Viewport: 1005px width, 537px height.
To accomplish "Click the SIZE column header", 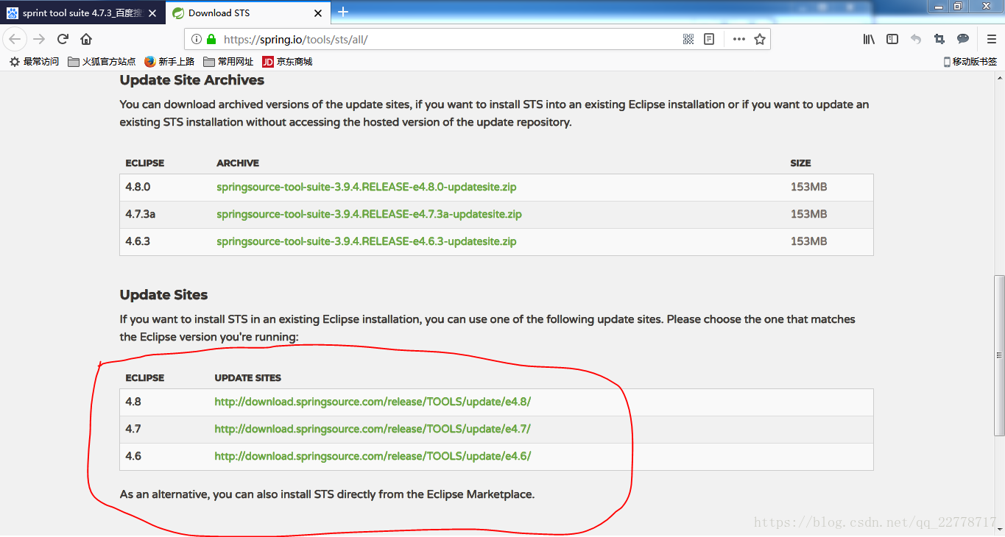I will (x=801, y=163).
